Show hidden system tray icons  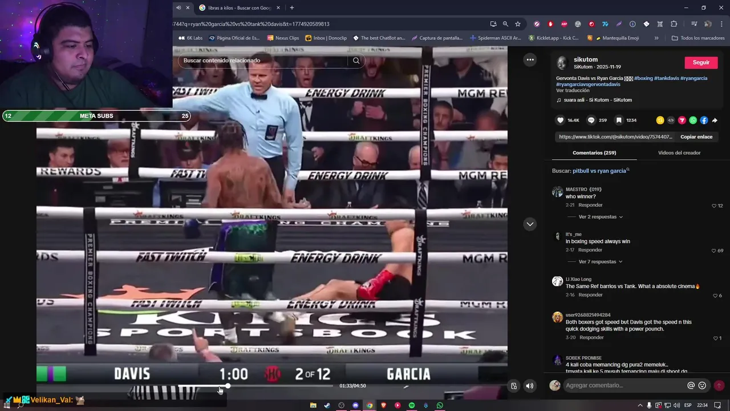(x=640, y=405)
